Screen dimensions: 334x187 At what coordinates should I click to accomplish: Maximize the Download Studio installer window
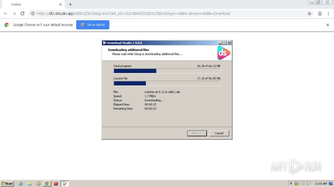point(224,43)
